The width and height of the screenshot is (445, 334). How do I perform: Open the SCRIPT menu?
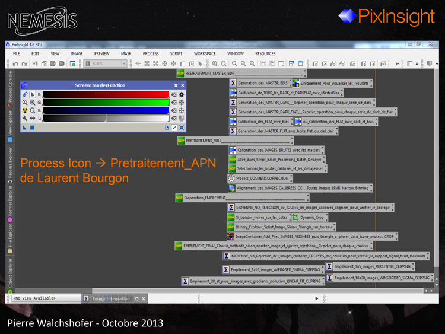pos(176,53)
